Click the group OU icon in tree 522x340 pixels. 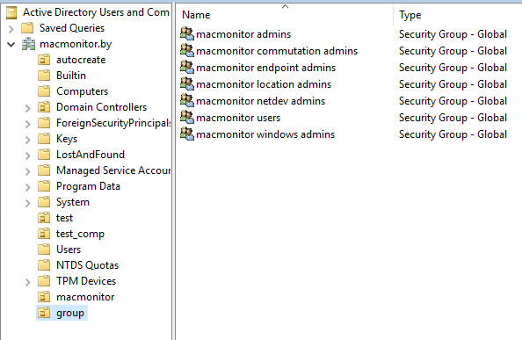pos(44,313)
